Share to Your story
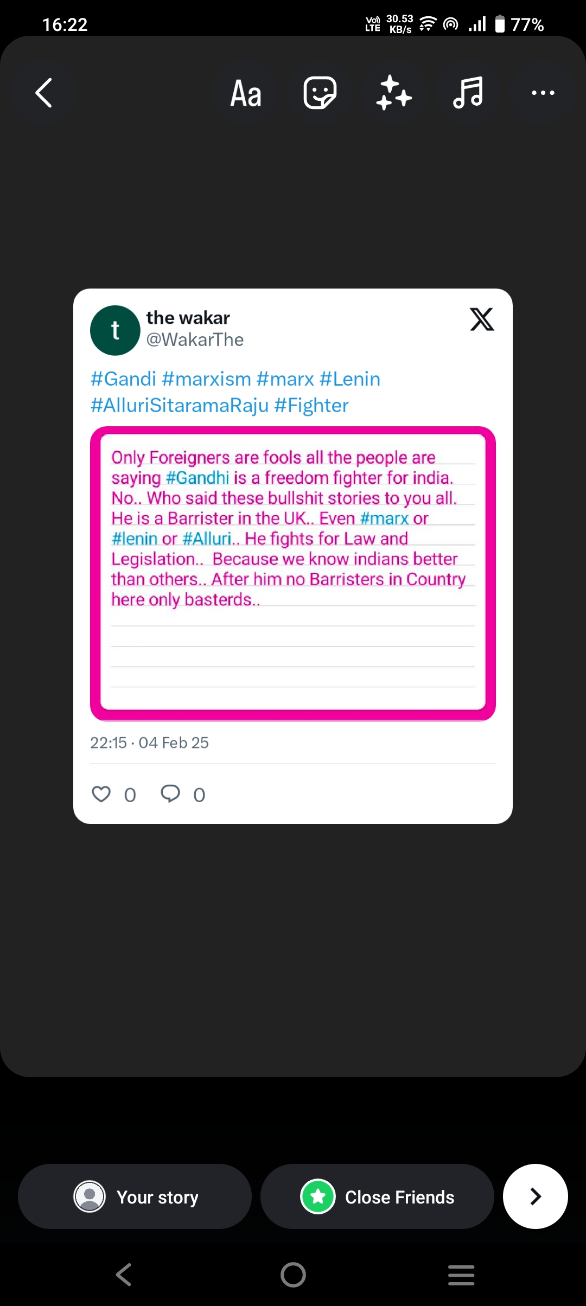 coord(135,1196)
